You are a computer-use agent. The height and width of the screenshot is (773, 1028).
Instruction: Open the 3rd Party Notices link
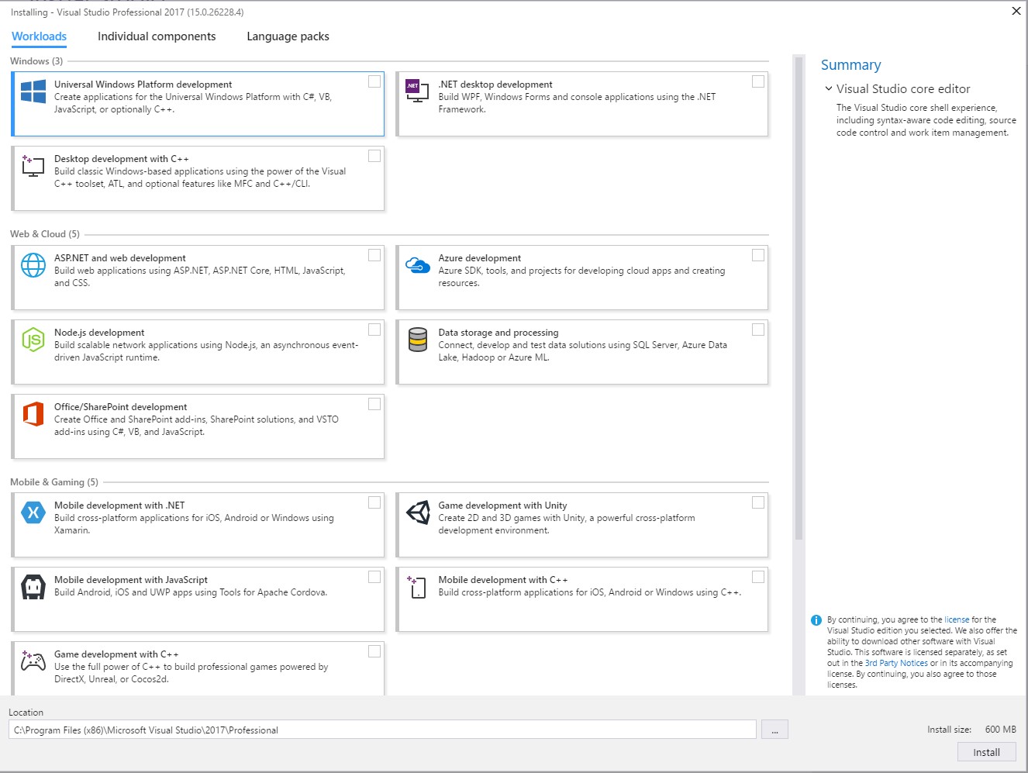coord(896,663)
